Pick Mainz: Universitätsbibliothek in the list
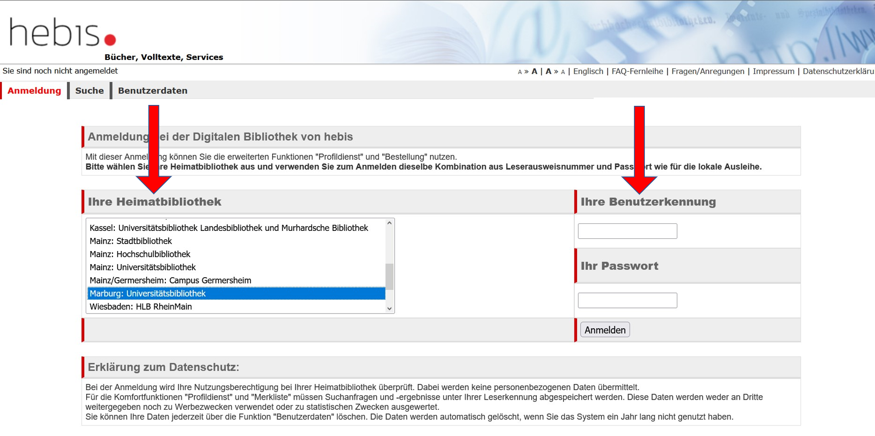The width and height of the screenshot is (875, 436). pyautogui.click(x=236, y=267)
